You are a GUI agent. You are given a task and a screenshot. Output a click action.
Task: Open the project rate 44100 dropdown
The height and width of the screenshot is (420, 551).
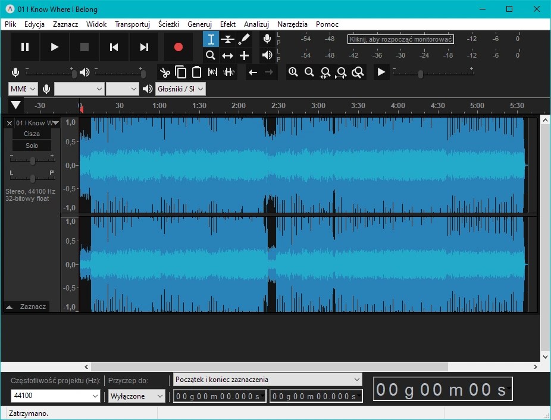[x=55, y=396]
